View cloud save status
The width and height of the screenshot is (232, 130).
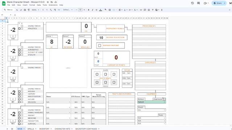55,2
